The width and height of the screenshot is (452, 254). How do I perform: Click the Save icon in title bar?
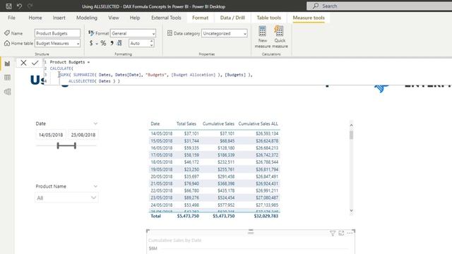click(x=8, y=6)
